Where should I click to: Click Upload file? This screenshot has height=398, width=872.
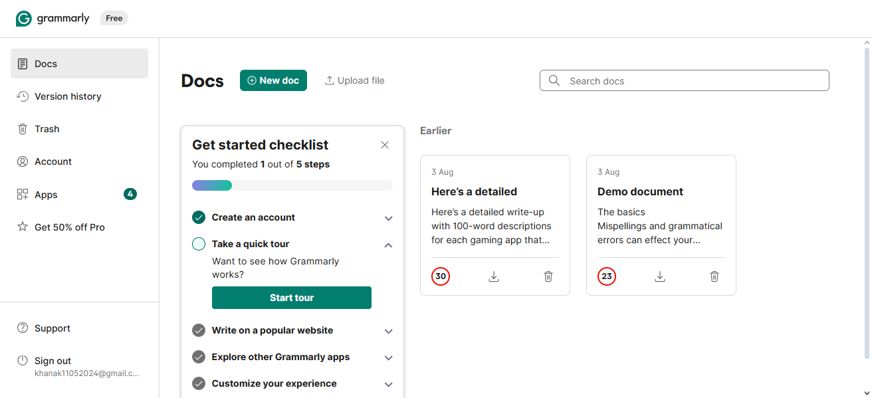click(354, 80)
